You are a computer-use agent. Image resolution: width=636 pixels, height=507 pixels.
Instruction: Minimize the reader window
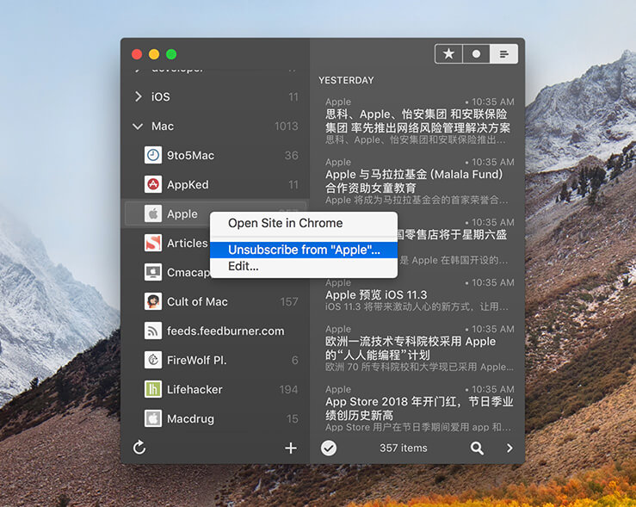pyautogui.click(x=154, y=54)
